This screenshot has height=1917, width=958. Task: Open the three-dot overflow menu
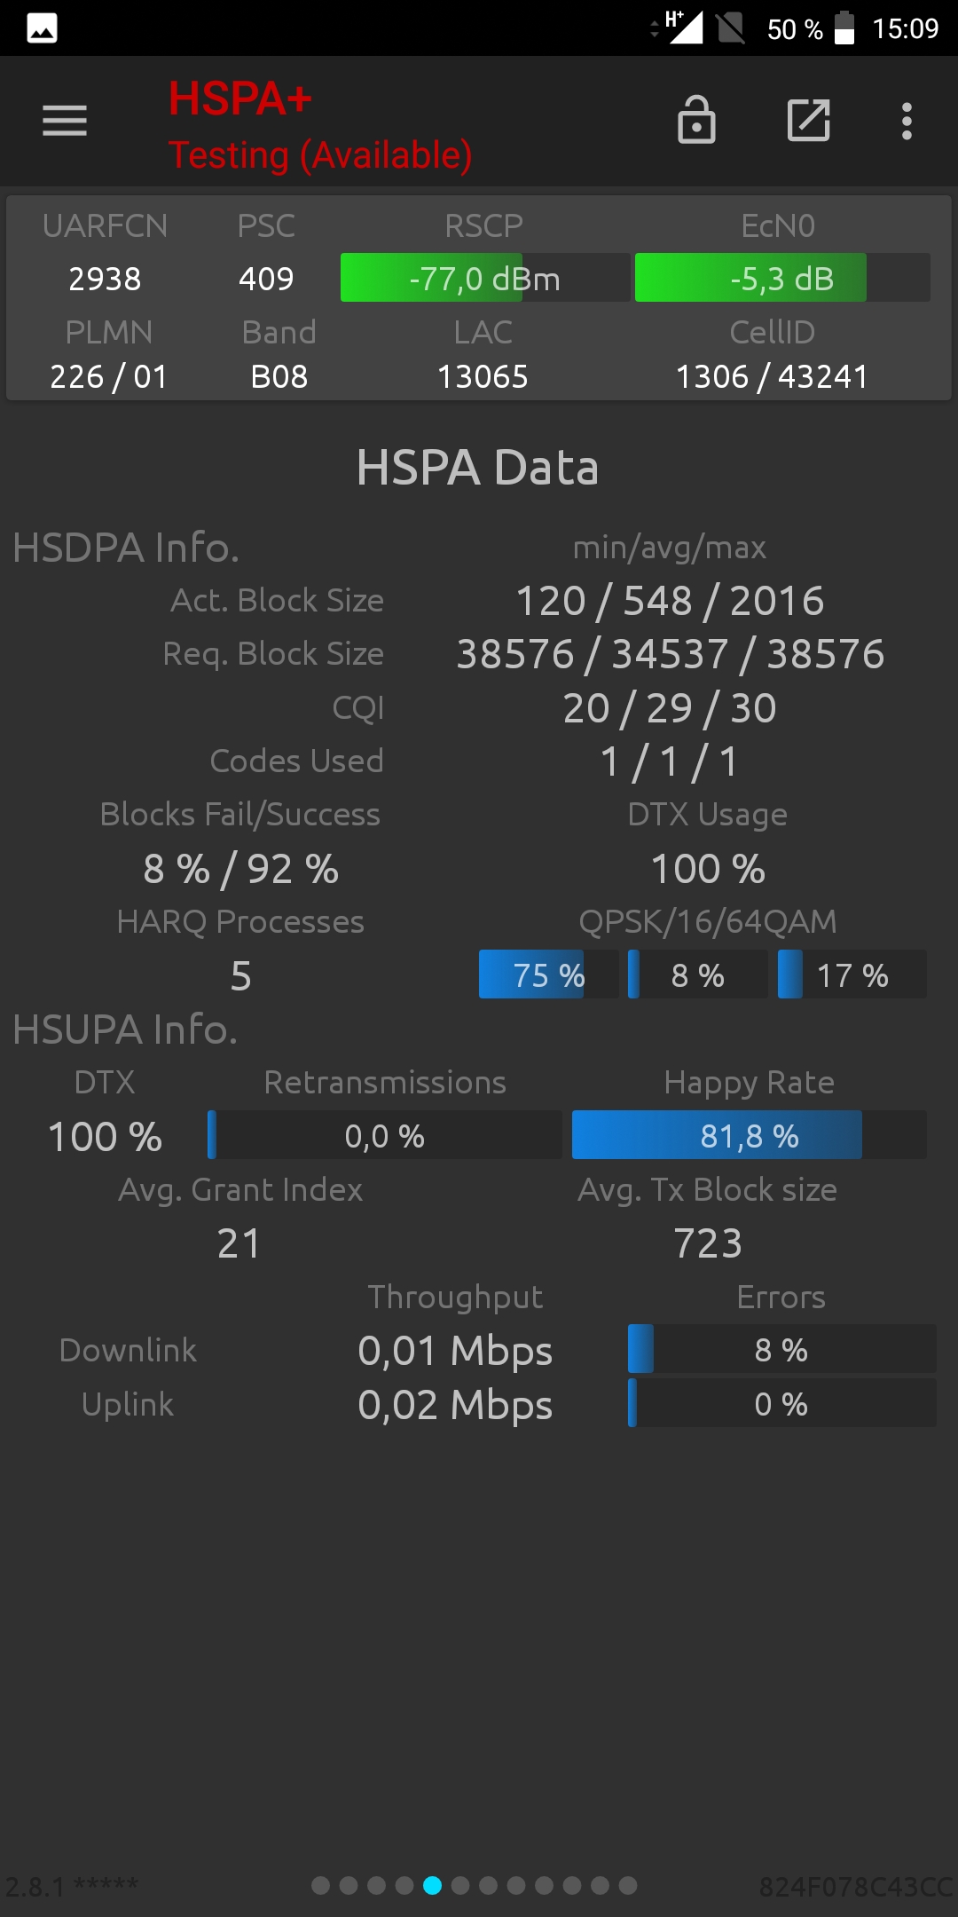pos(907,121)
